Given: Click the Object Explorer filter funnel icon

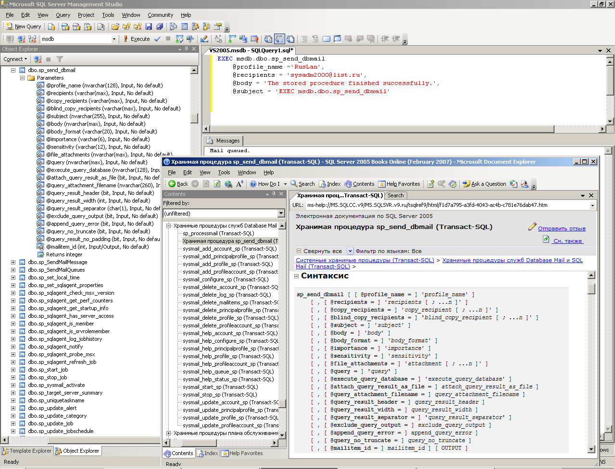Looking at the screenshot, I should (60, 59).
